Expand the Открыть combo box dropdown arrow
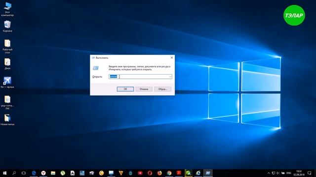 [x=170, y=77]
